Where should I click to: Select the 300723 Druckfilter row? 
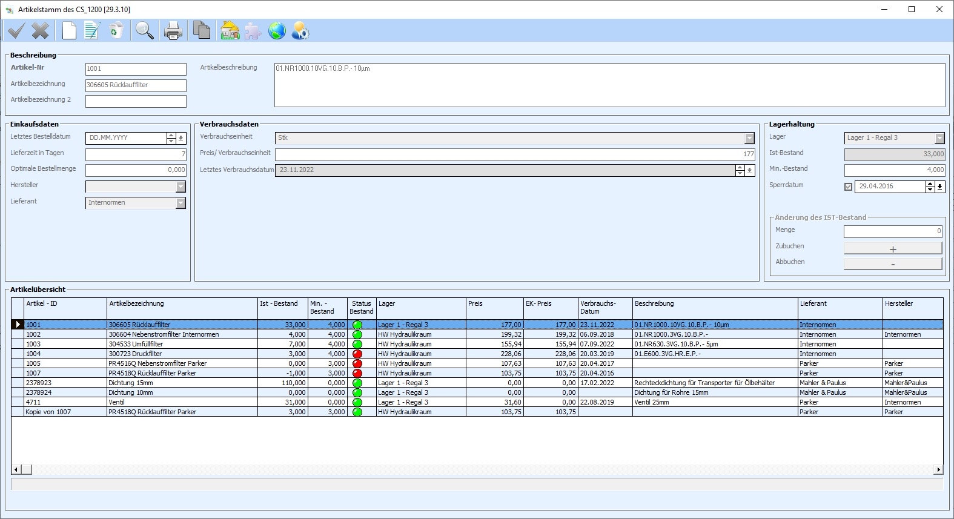pyautogui.click(x=182, y=354)
